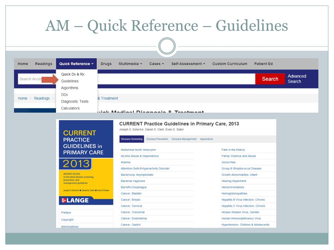This screenshot has height=250, width=334.
Task: Click the book cover thumbnail
Action: tap(86, 163)
